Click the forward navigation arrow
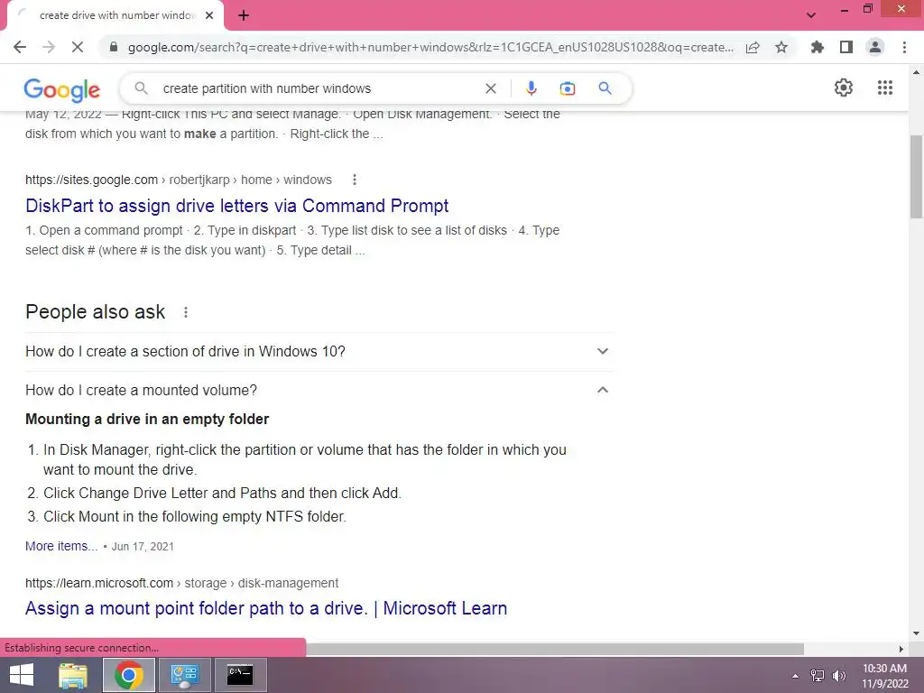 click(x=49, y=47)
